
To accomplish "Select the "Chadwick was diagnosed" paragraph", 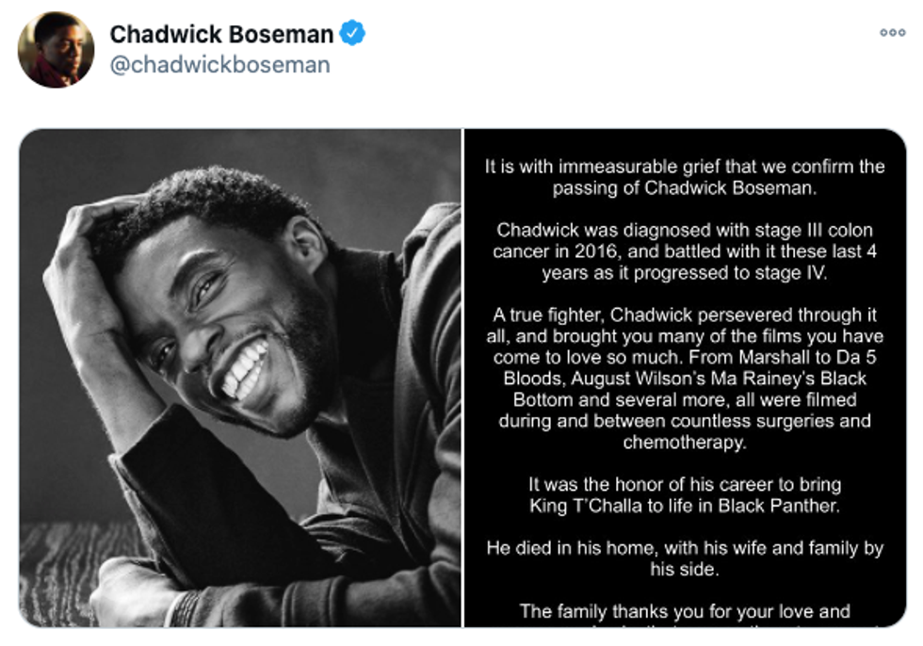I will click(685, 250).
